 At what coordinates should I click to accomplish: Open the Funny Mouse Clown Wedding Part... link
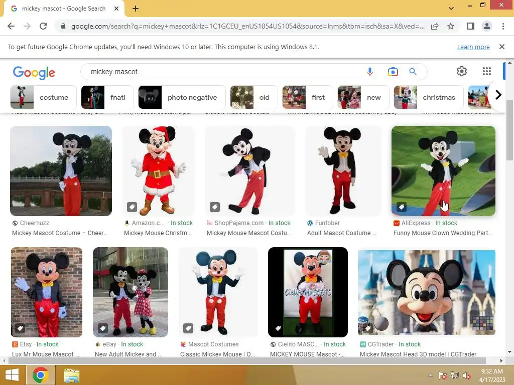[x=443, y=233]
